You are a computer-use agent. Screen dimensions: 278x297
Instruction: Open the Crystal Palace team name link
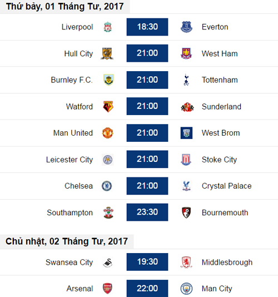point(226,186)
